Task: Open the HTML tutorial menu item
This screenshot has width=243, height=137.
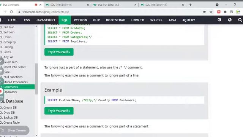Action: tap(13, 20)
